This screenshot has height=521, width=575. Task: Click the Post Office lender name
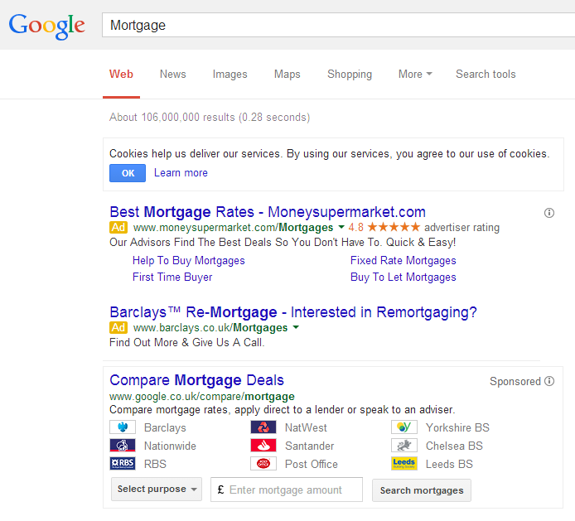pyautogui.click(x=312, y=464)
